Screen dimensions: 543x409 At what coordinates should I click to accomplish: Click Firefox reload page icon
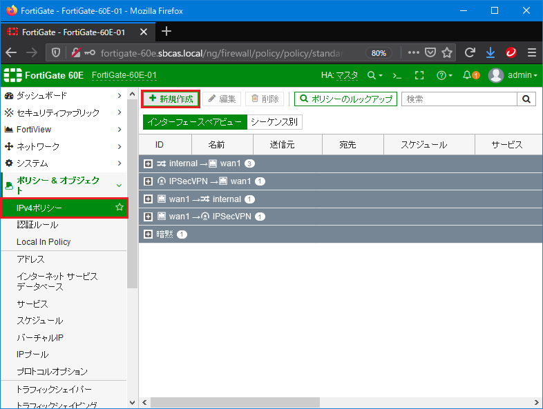470,52
